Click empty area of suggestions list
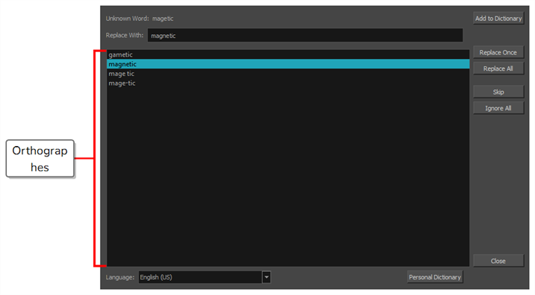 [x=288, y=177]
